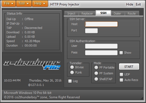Click the Dial-Up status Offline
The width and height of the screenshot is (146, 103).
click(x=29, y=19)
